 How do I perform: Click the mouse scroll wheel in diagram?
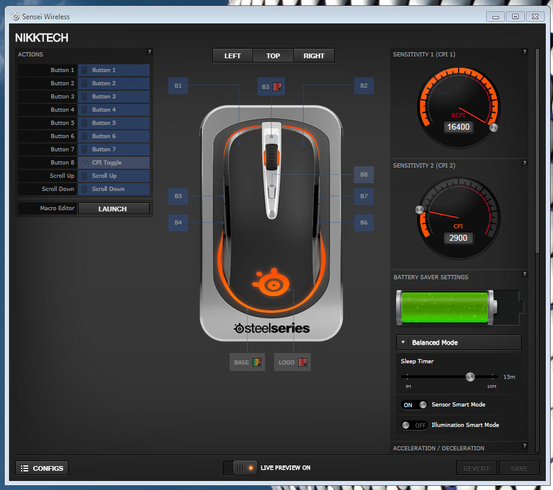click(271, 157)
